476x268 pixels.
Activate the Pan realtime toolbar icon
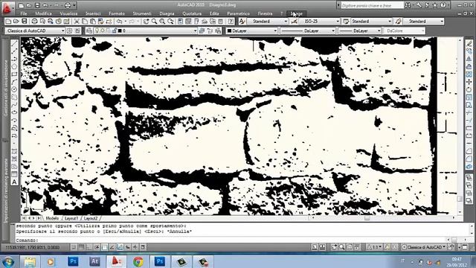pyautogui.click(x=147, y=22)
